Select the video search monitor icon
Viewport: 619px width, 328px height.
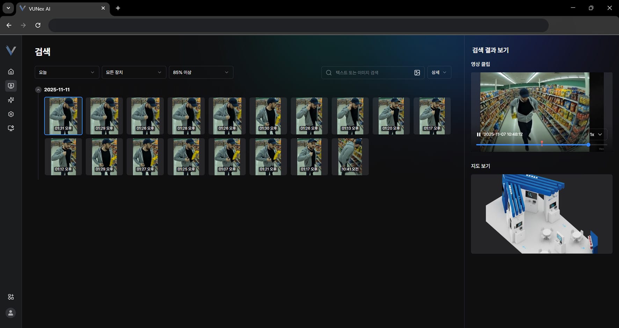(11, 86)
